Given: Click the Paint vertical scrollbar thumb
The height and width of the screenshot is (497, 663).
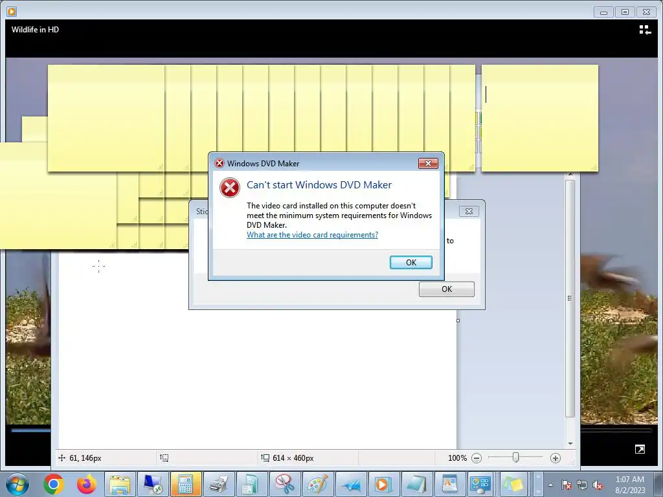Looking at the screenshot, I should coord(570,298).
